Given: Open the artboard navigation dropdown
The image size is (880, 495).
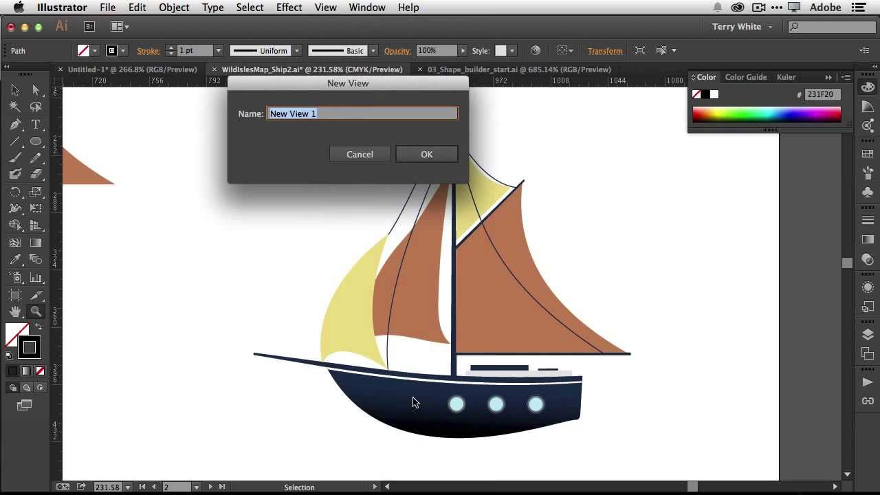Looking at the screenshot, I should [196, 487].
